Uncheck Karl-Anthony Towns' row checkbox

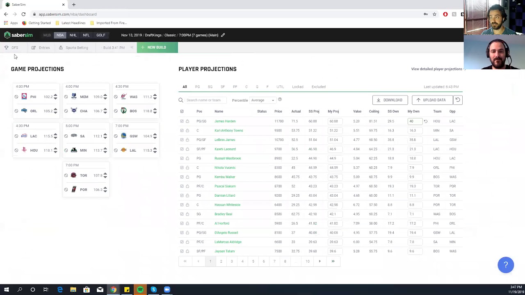tap(182, 131)
